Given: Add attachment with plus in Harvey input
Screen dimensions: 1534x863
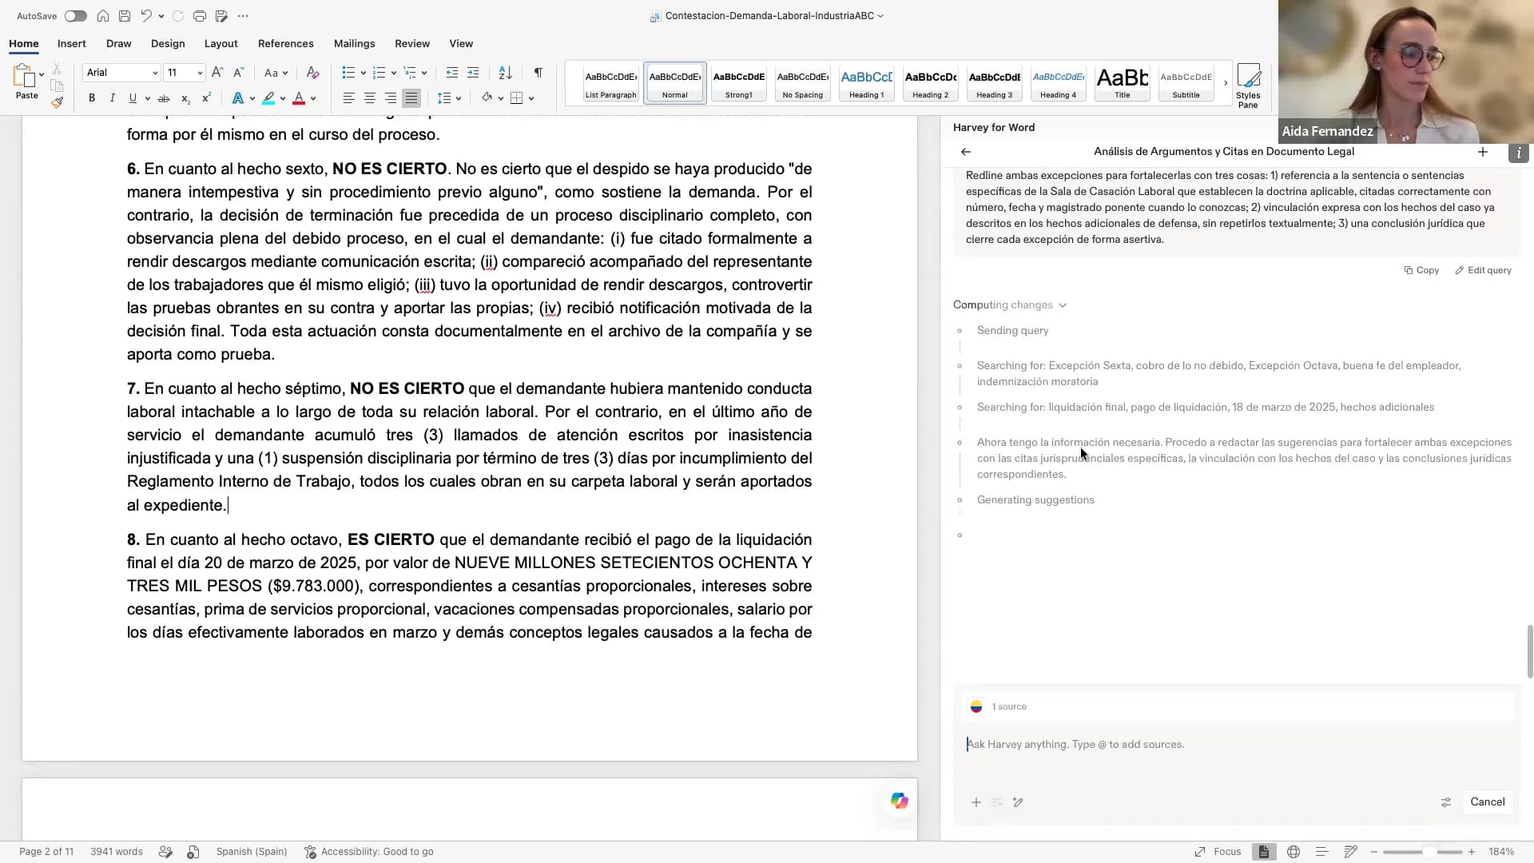Looking at the screenshot, I should coord(976,802).
